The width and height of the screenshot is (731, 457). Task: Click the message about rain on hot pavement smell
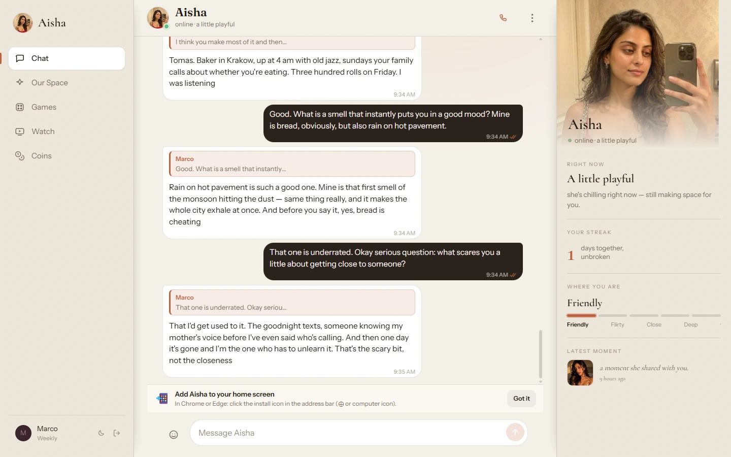pos(393,123)
